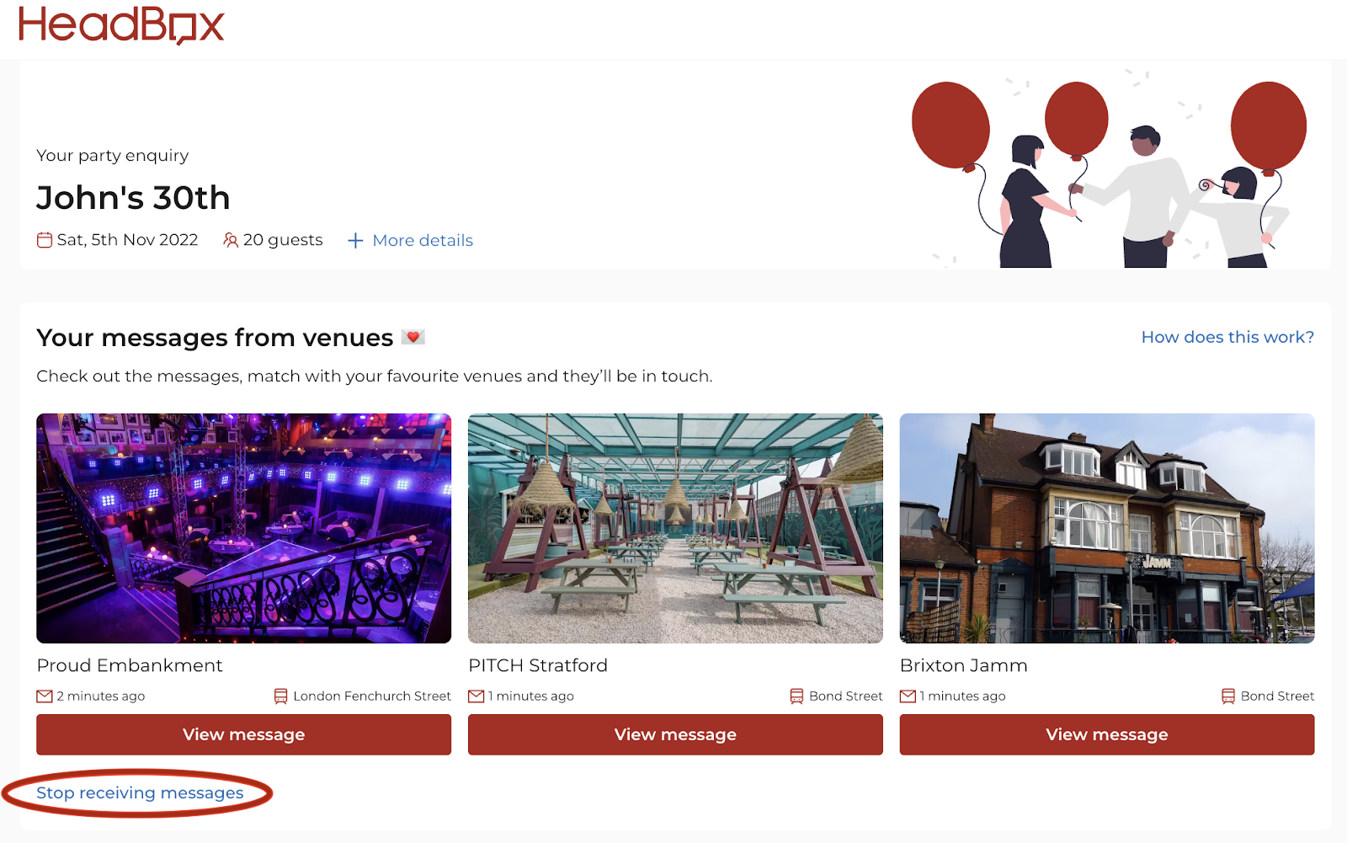Click 1 minutes ago under Brixton Jamm
This screenshot has height=843, width=1347.
pos(962,696)
